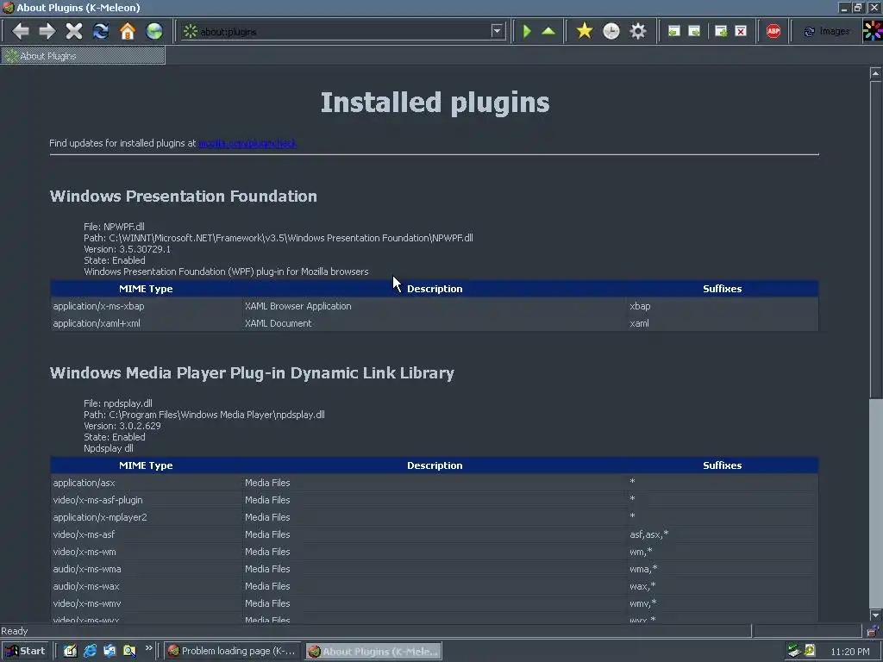The height and width of the screenshot is (662, 883).
Task: Open the Home page icon
Action: click(128, 31)
